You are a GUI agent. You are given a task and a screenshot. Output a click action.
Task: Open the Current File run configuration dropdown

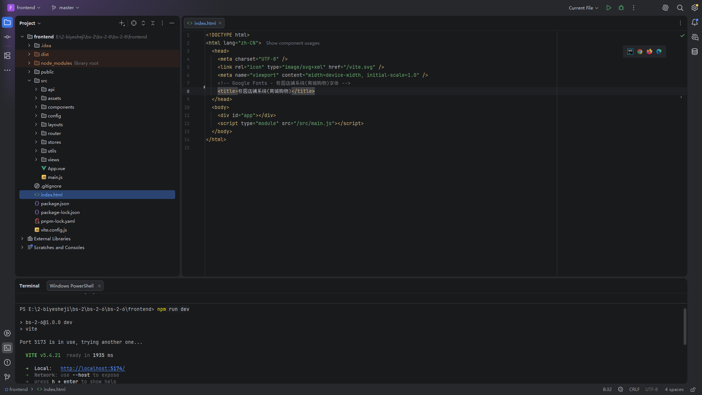tap(584, 8)
